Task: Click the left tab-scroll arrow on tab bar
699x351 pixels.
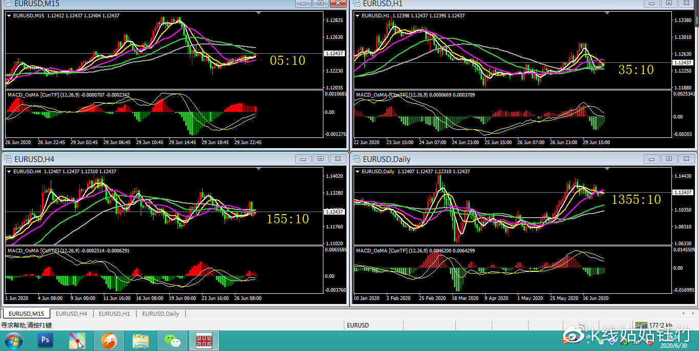Action: pyautogui.click(x=684, y=313)
